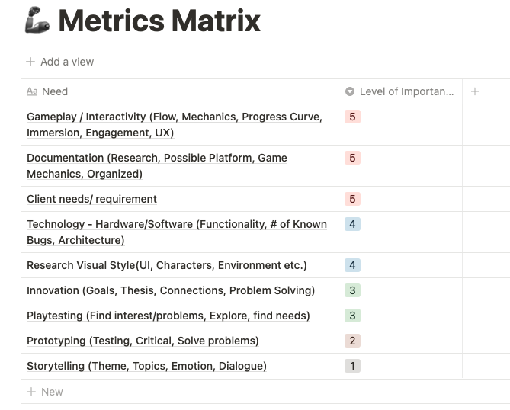The height and width of the screenshot is (410, 510).
Task: Create a New row in the table
Action: coord(45,392)
